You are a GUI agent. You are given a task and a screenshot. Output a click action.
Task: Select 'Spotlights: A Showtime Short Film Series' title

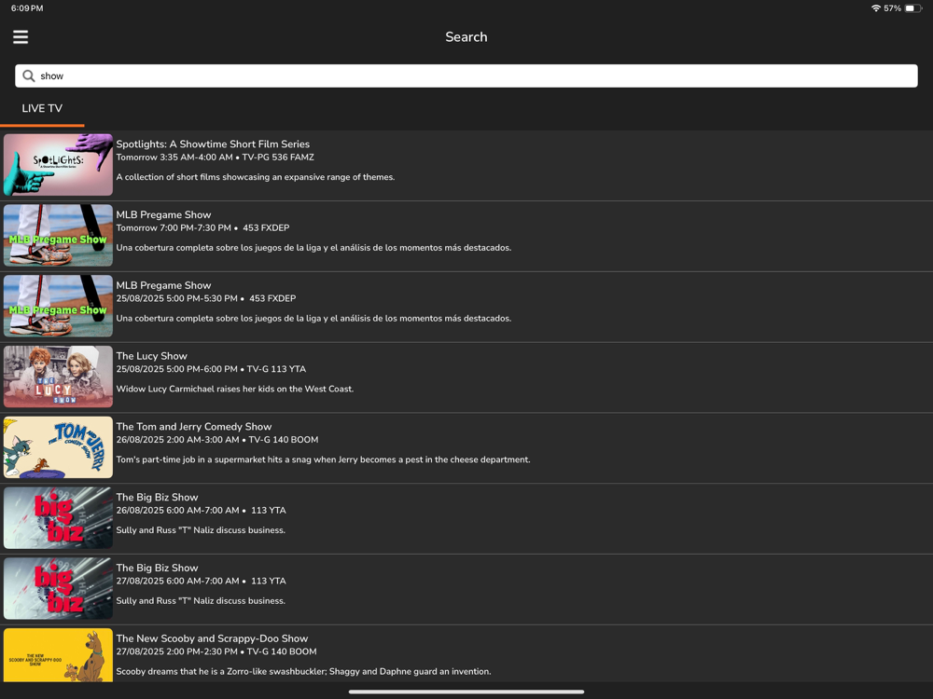213,144
